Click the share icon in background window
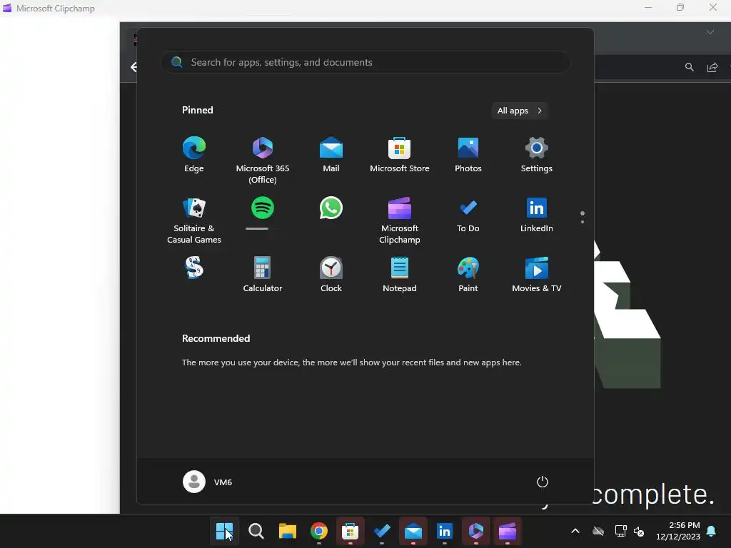Screen dimensions: 731x548 tap(712, 68)
